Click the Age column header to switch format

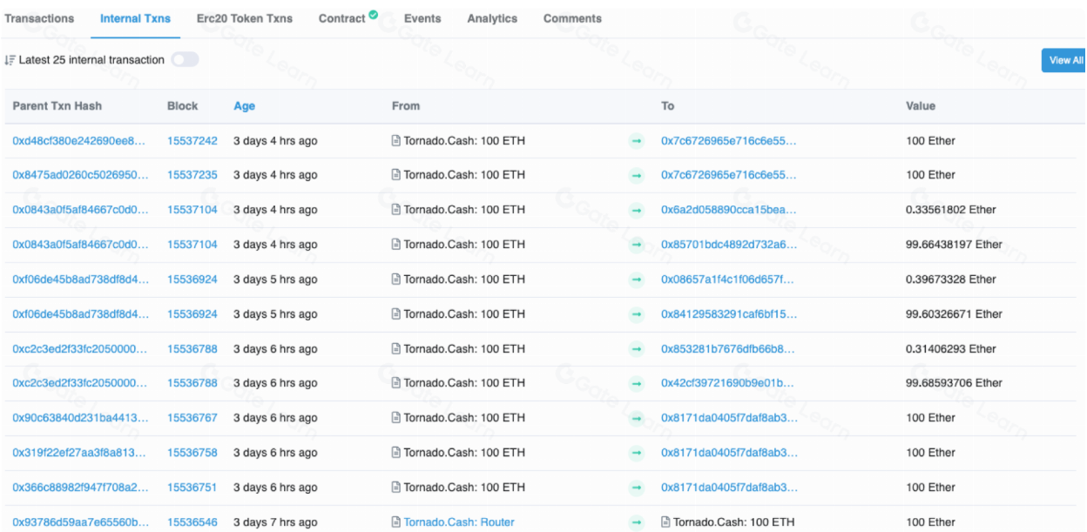244,106
